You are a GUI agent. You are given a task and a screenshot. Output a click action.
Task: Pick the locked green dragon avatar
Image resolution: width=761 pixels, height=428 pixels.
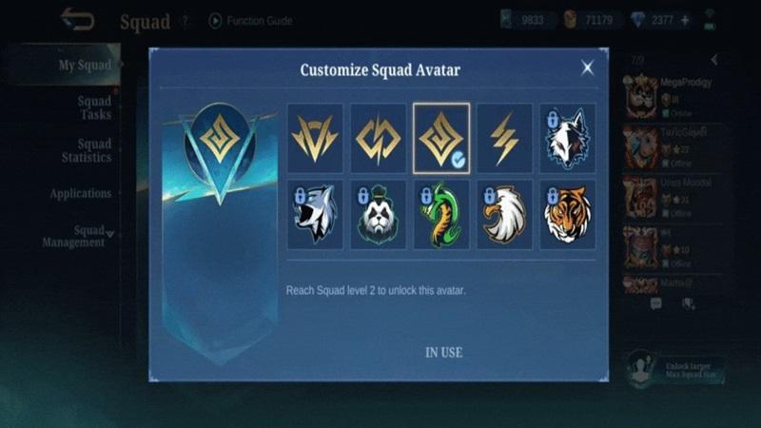tap(441, 215)
